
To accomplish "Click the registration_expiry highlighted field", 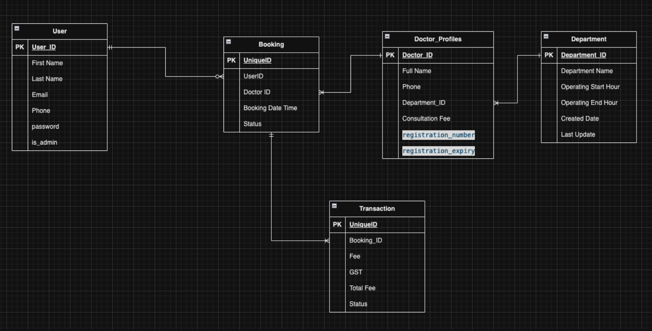I will coord(438,151).
